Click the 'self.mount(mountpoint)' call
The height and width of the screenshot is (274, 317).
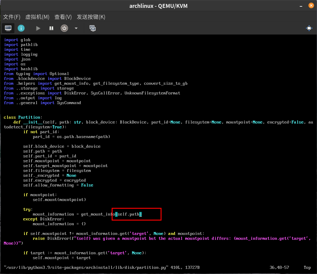pyautogui.click(x=60, y=200)
